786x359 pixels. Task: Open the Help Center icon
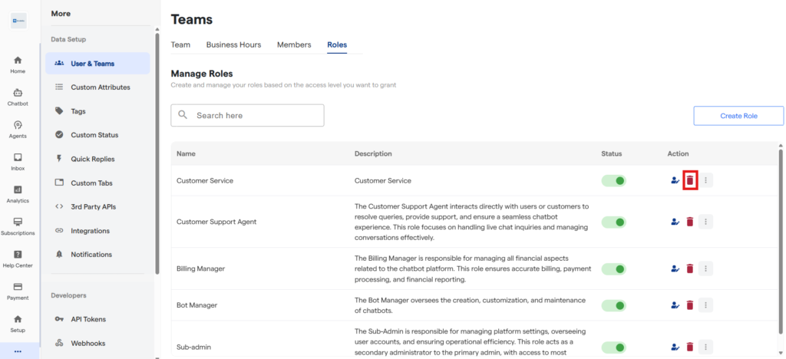pos(18,259)
